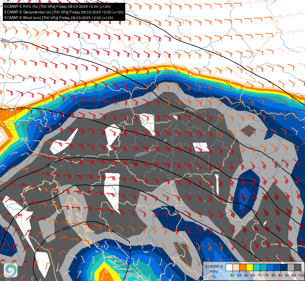Click the legend value 50
The width and height of the screenshot is (305, 281).
pyautogui.click(x=232, y=275)
